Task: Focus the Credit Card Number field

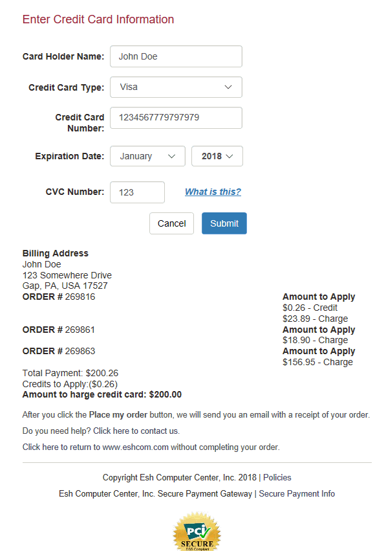Action: click(176, 118)
